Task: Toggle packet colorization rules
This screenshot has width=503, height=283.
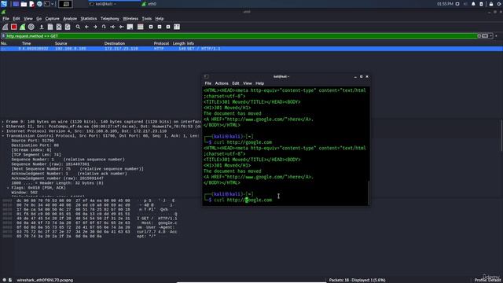Action: pyautogui.click(x=140, y=27)
